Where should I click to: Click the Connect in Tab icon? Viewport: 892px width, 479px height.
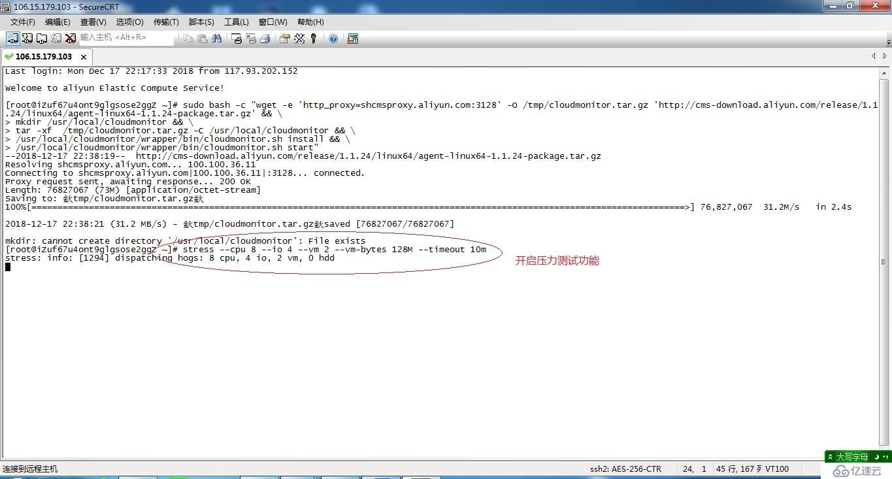point(42,39)
